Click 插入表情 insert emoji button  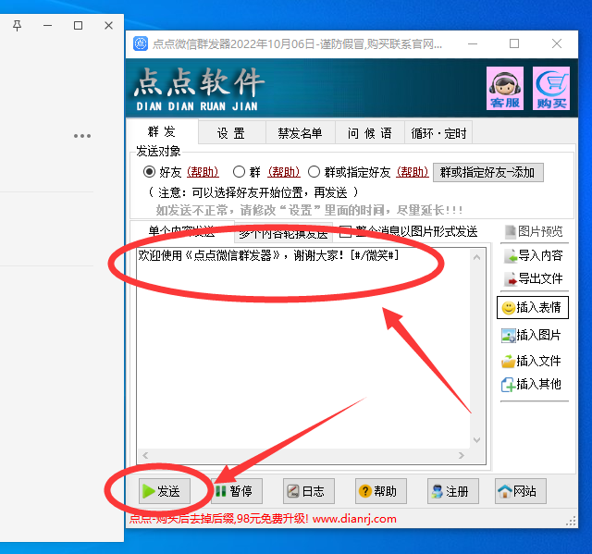(533, 308)
